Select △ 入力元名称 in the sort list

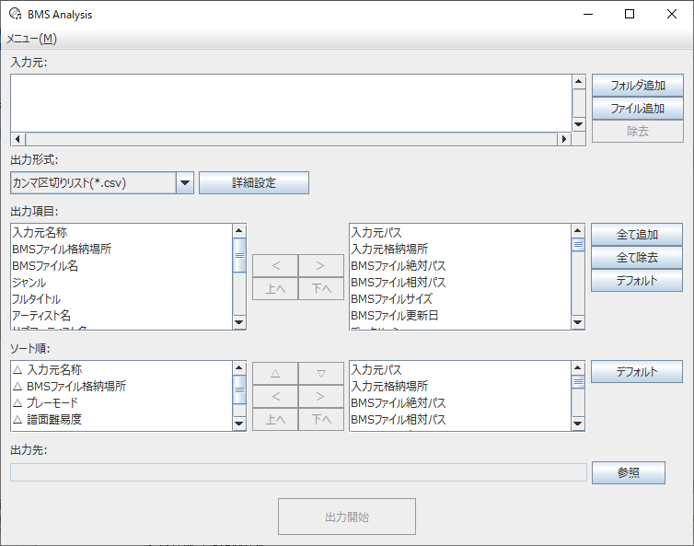click(121, 369)
